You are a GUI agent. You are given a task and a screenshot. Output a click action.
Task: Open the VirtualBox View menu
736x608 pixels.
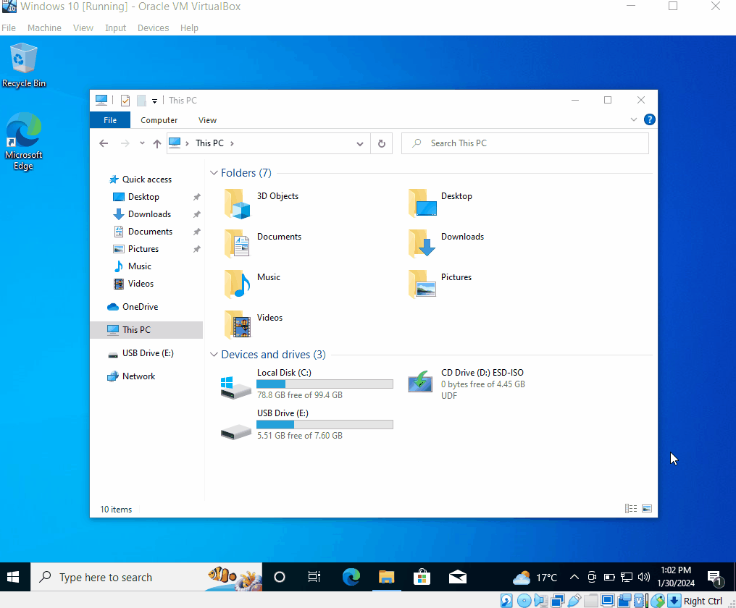(x=83, y=28)
